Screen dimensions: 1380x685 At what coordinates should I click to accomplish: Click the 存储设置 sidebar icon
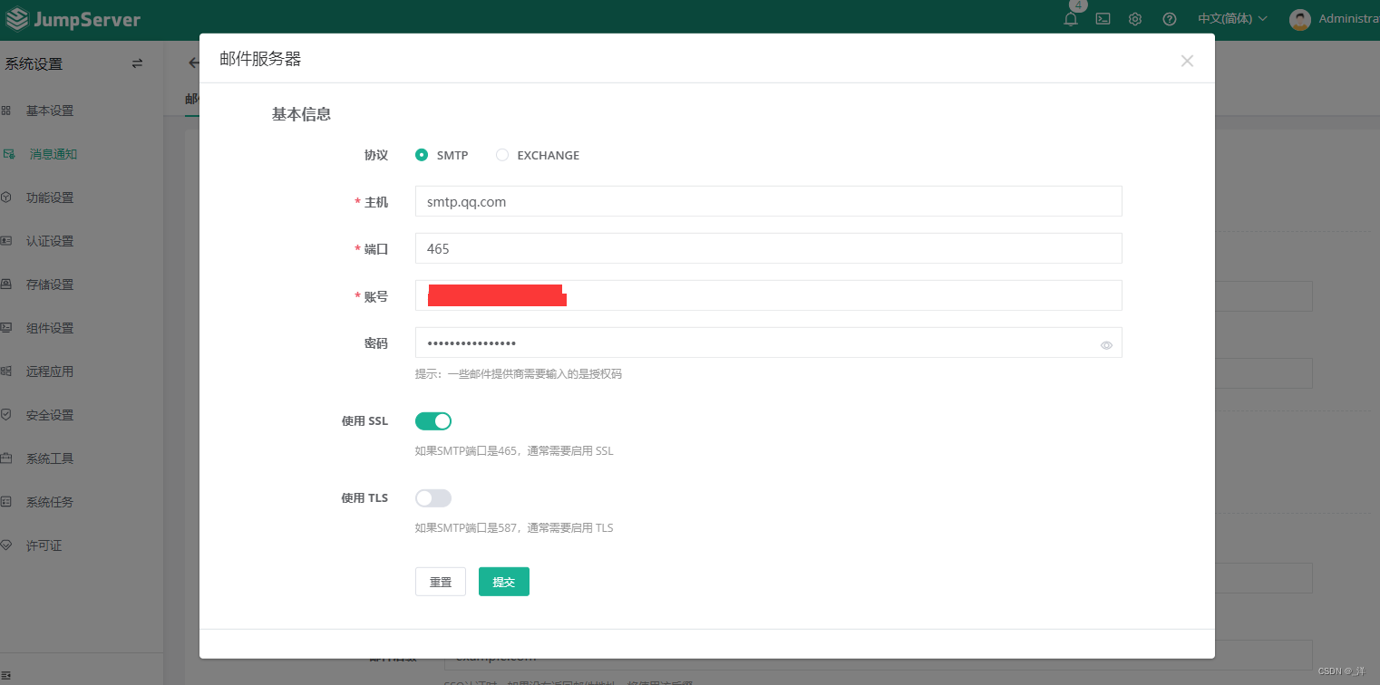[6, 285]
